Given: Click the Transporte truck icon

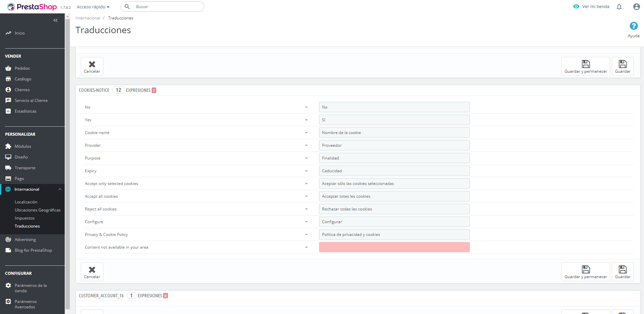Looking at the screenshot, I should [x=8, y=168].
